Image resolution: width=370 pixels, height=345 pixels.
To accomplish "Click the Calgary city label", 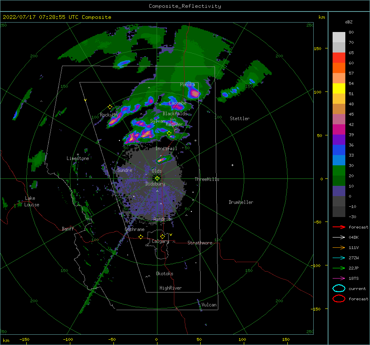I will pos(160,241).
